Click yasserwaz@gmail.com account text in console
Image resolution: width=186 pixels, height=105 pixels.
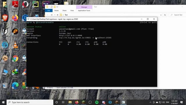[x=69, y=29]
